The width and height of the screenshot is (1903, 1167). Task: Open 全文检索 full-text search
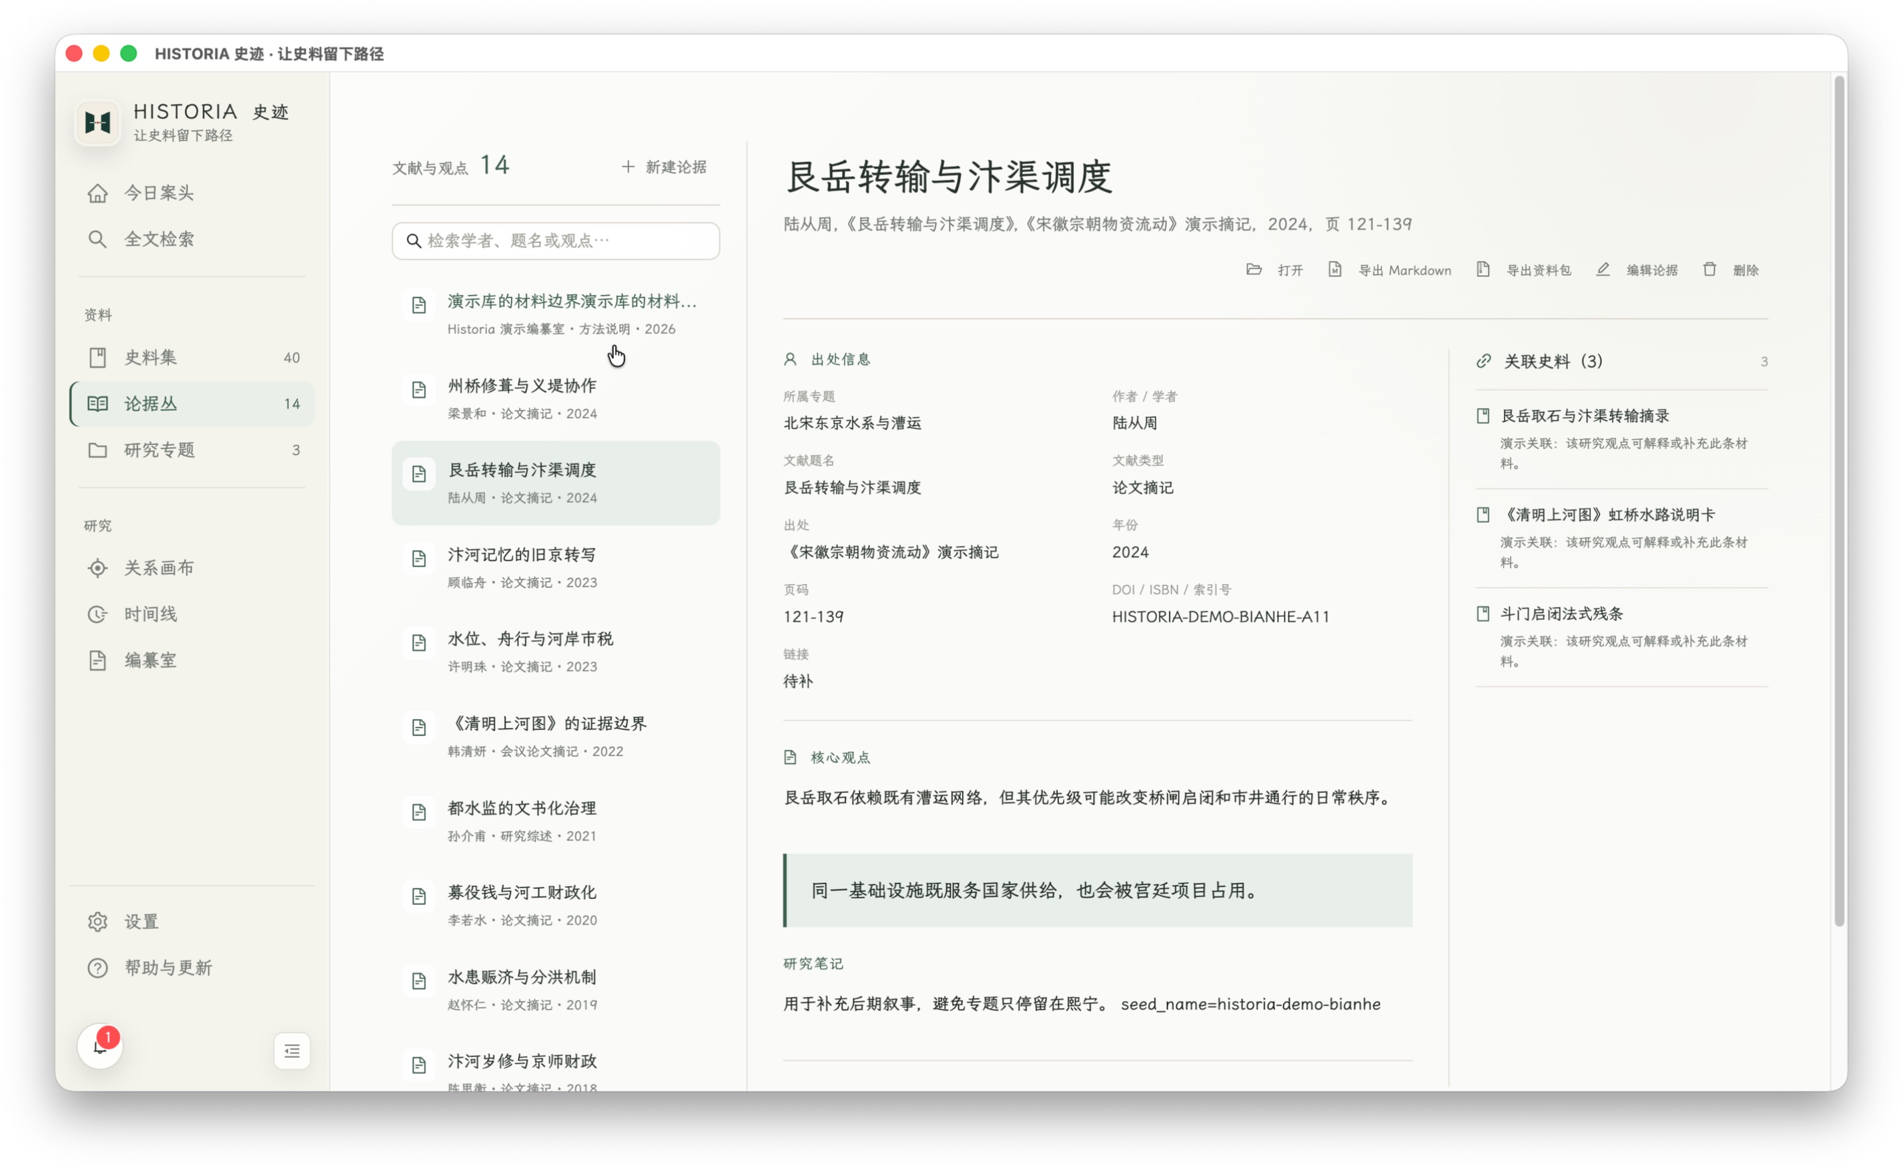[192, 239]
